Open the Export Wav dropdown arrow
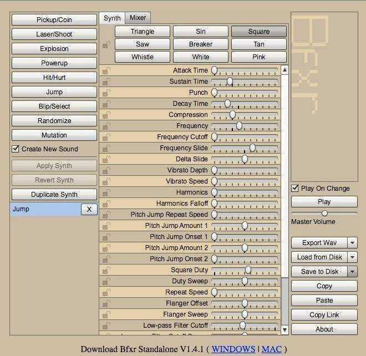366x356 pixels. (x=352, y=243)
